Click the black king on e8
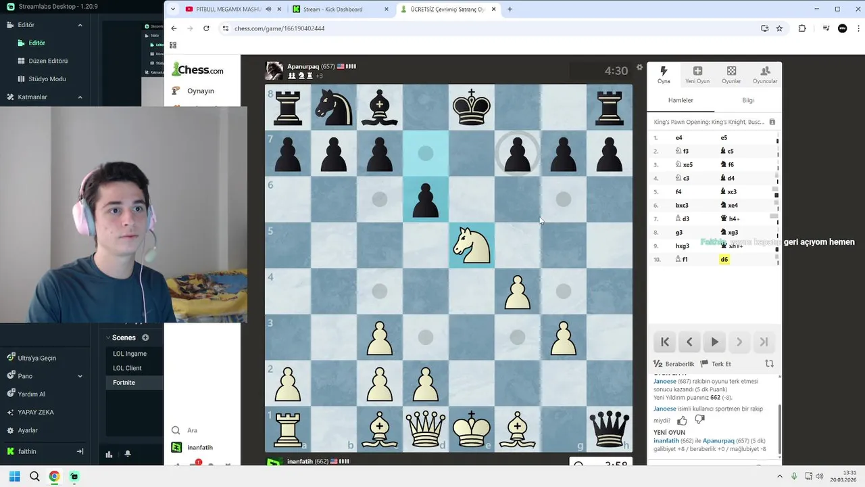This screenshot has height=487, width=865. pos(471,107)
